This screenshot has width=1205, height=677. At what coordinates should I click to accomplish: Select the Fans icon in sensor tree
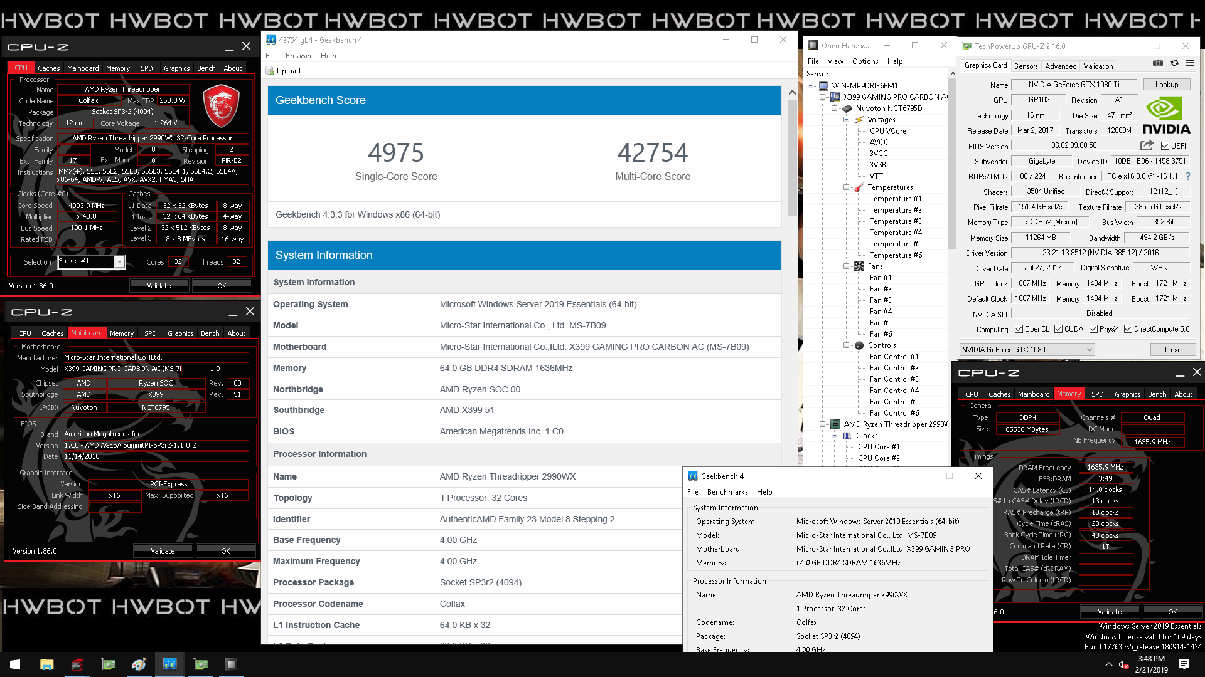pyautogui.click(x=859, y=266)
